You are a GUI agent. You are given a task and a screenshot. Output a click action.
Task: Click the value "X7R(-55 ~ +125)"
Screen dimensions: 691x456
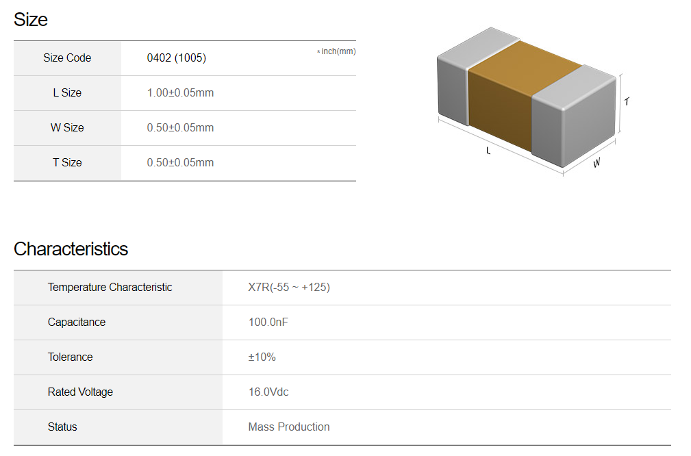coord(289,288)
